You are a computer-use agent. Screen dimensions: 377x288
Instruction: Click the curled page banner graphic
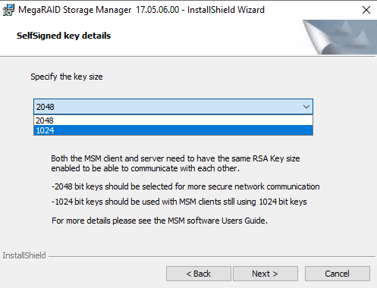tap(340, 37)
